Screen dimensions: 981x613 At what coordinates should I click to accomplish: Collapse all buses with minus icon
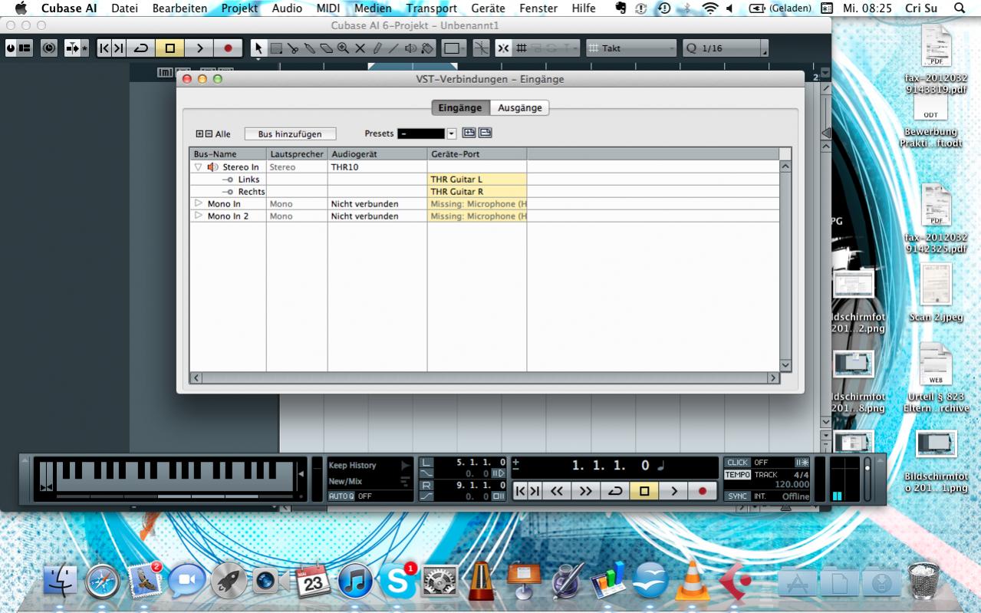coord(209,133)
